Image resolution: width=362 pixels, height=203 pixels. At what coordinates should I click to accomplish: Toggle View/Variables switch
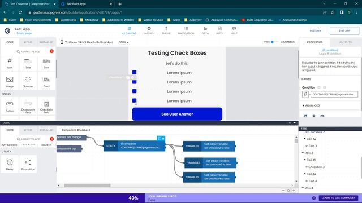point(274,42)
